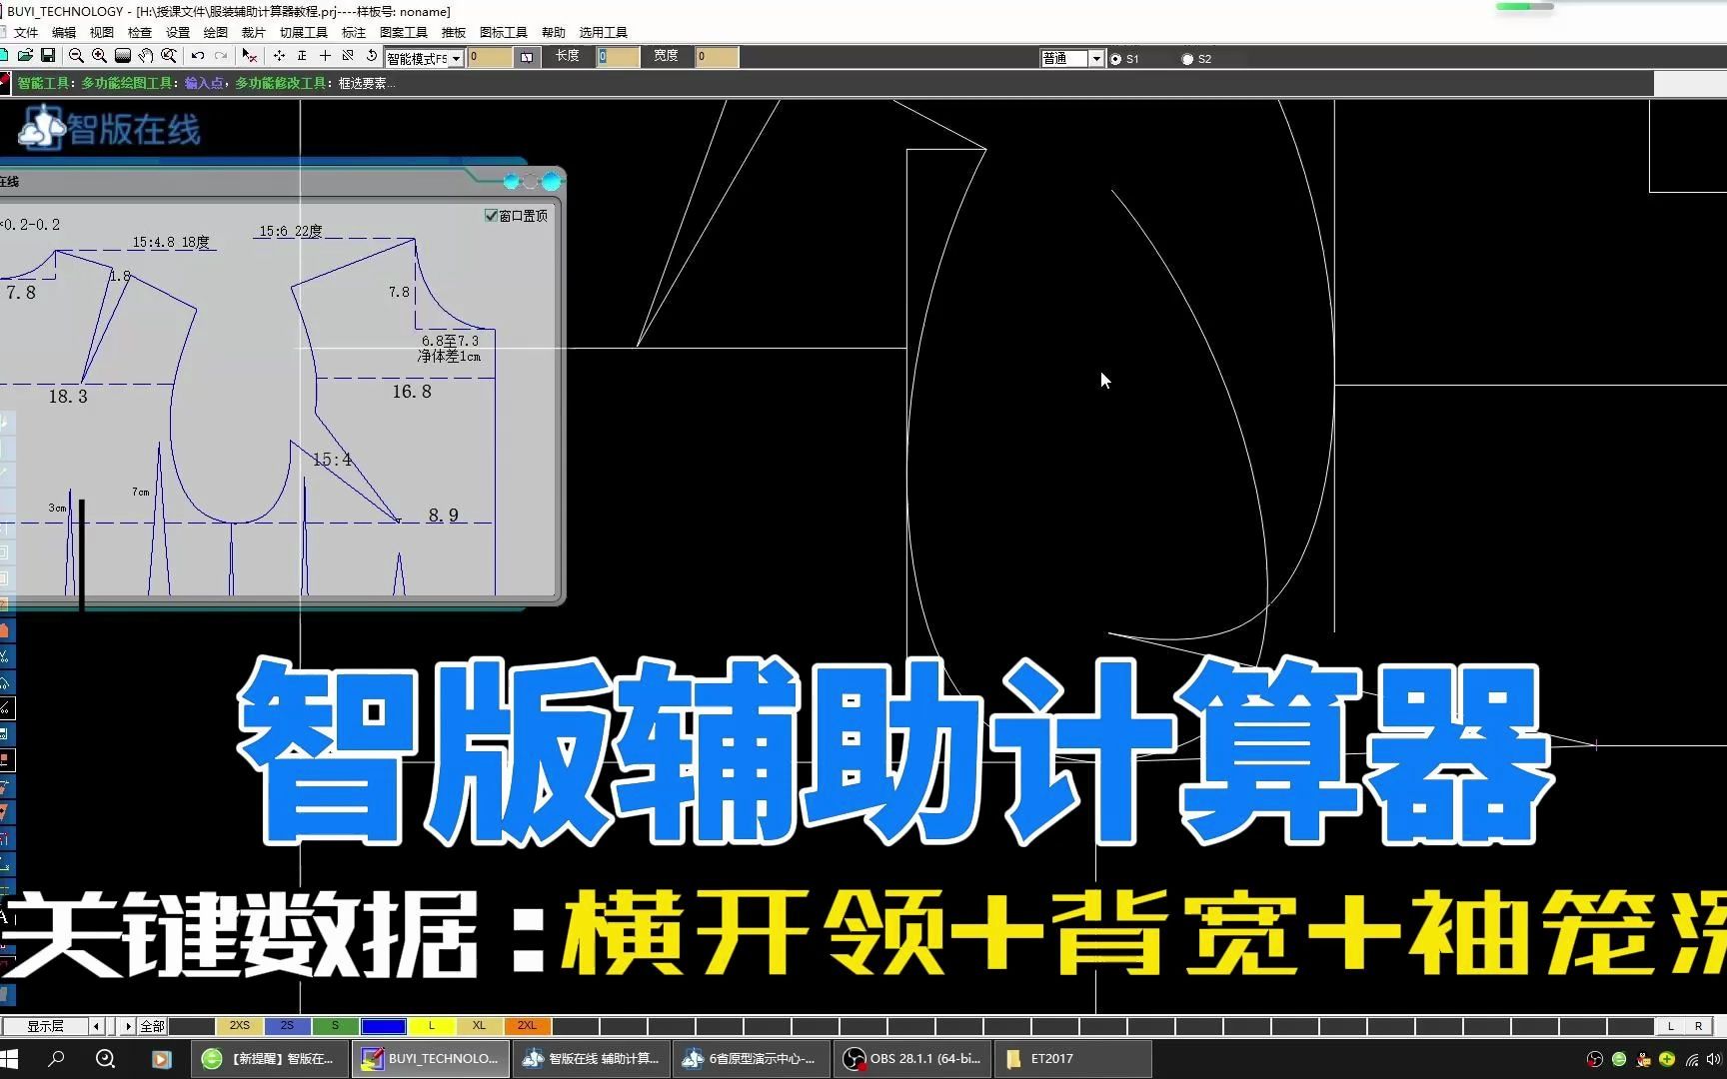
Task: Open the media player taskbar icon
Action: coord(161,1059)
